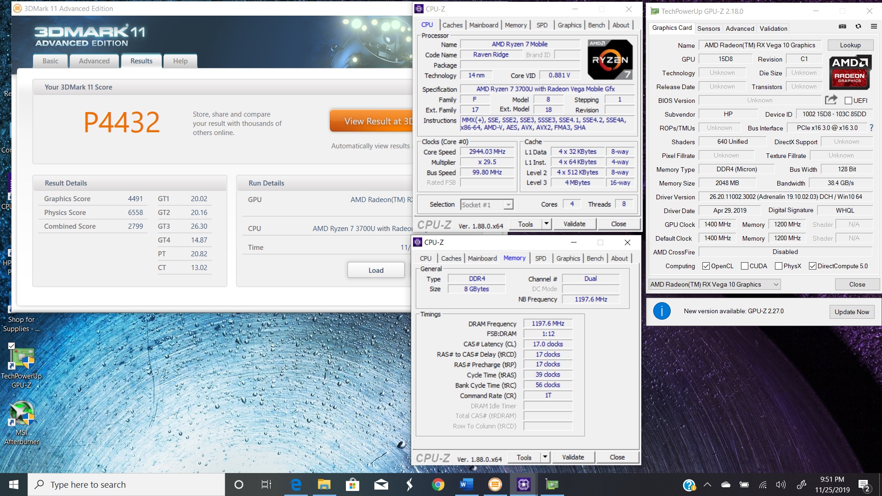The width and height of the screenshot is (882, 496).
Task: Switch to the Advanced tab in 3DMark 11
Action: click(94, 61)
